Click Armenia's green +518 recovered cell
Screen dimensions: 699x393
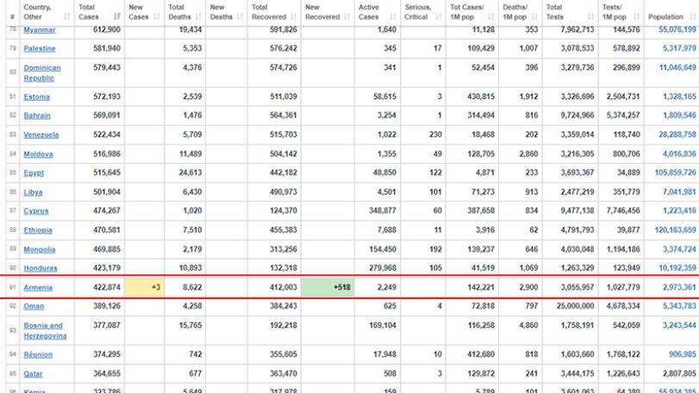click(328, 287)
